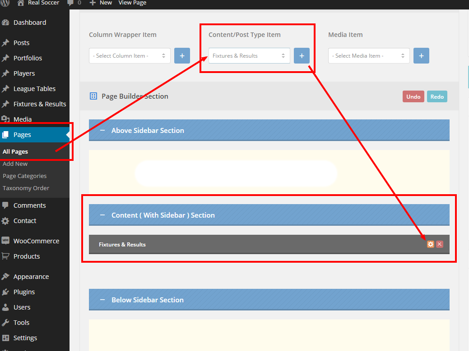Image resolution: width=469 pixels, height=351 pixels.
Task: Click the Real Soccer home icon
Action: pyautogui.click(x=21, y=3)
